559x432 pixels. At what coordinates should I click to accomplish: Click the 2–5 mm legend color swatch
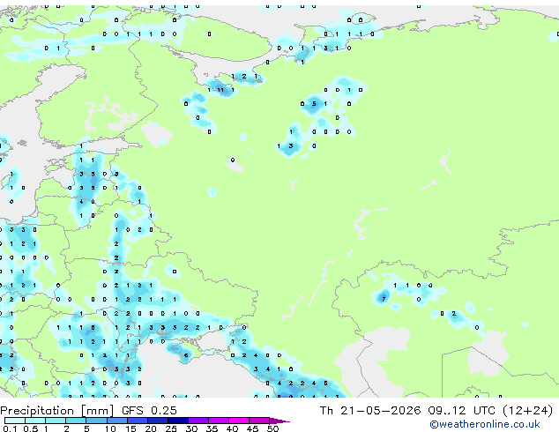(x=76, y=421)
